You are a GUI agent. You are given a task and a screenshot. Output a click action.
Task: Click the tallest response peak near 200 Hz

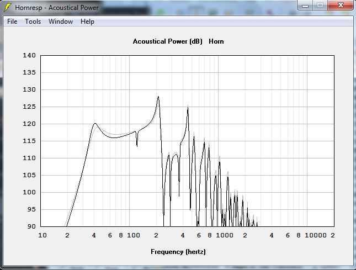click(x=158, y=97)
